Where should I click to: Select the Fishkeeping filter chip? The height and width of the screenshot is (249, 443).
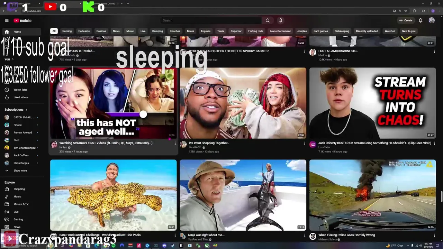(342, 31)
